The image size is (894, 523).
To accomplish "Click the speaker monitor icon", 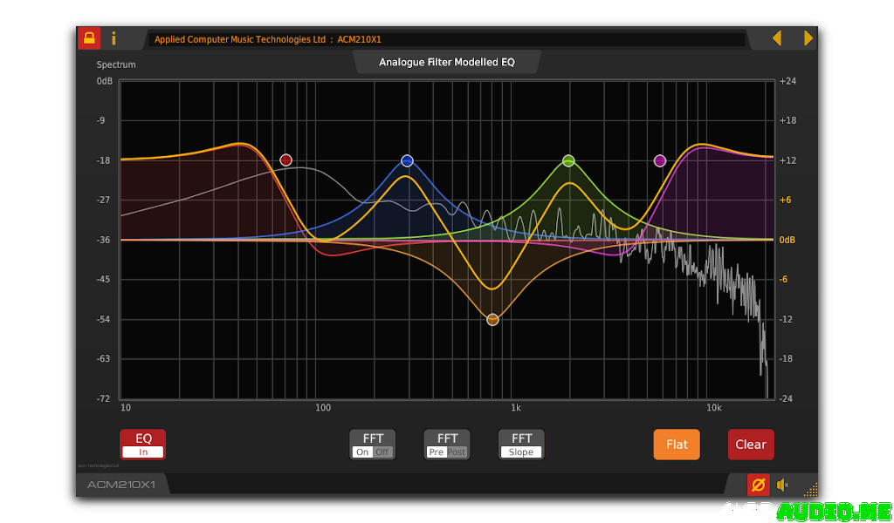I will pos(782,485).
